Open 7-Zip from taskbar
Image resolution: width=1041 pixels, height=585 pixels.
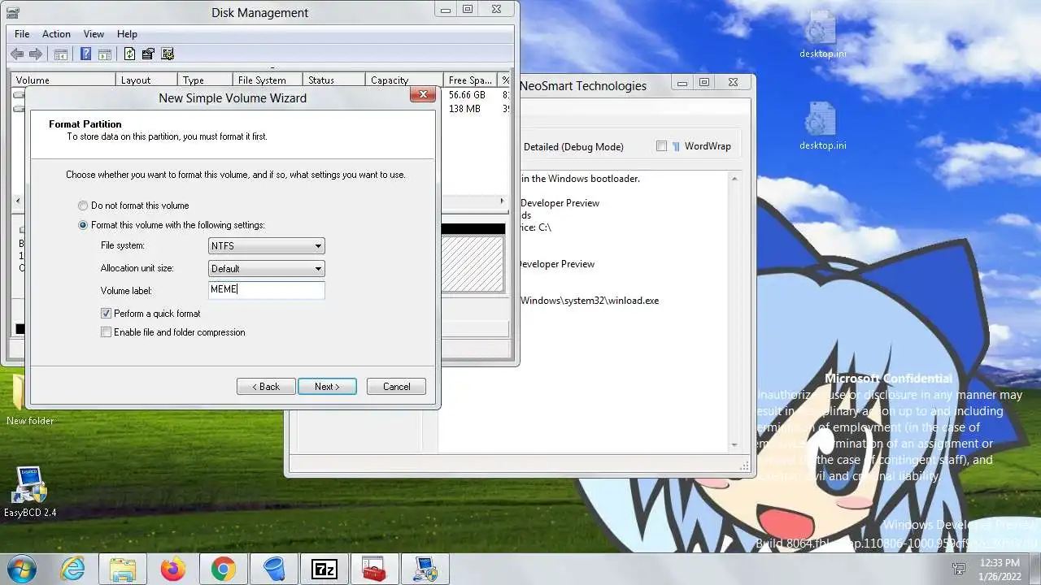(x=324, y=569)
